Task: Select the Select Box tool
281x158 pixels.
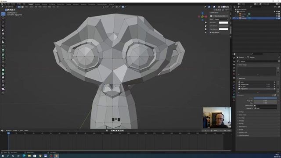Action: 3,14
